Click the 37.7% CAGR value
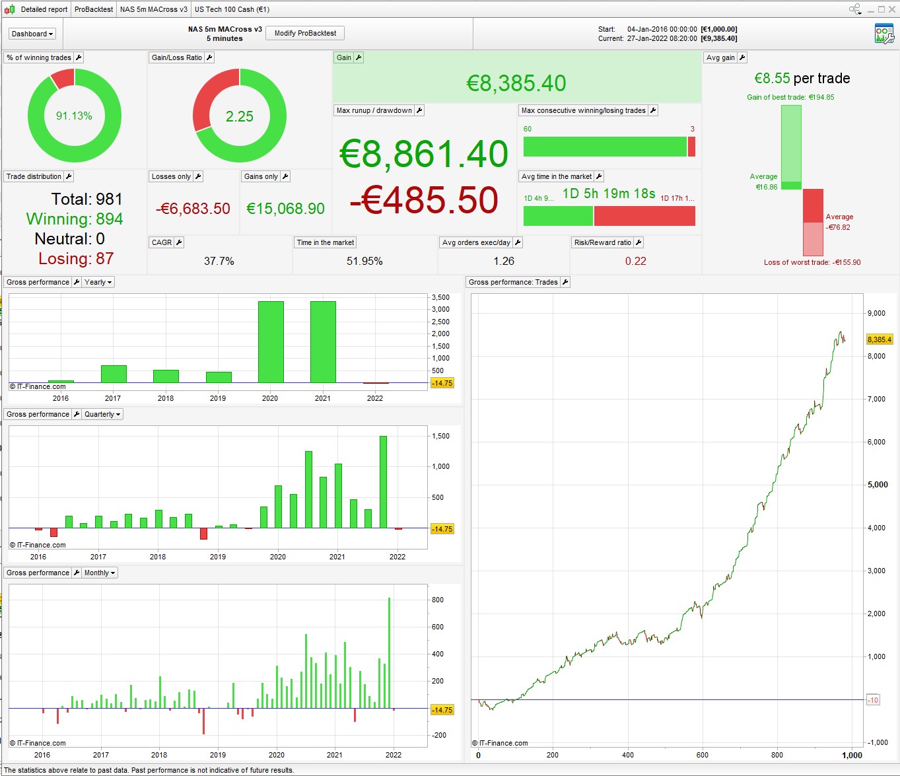 pos(219,261)
